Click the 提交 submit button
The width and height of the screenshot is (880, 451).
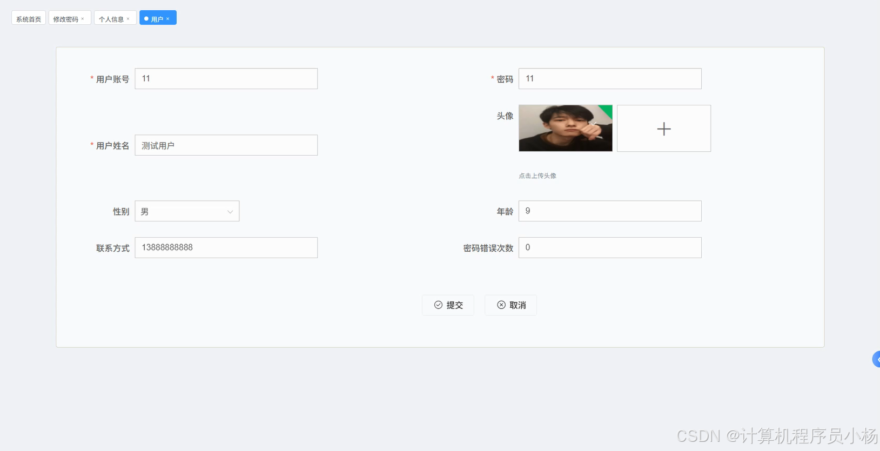[x=448, y=305]
